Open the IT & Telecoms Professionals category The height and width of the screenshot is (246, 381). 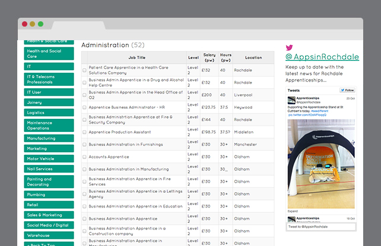pos(49,79)
